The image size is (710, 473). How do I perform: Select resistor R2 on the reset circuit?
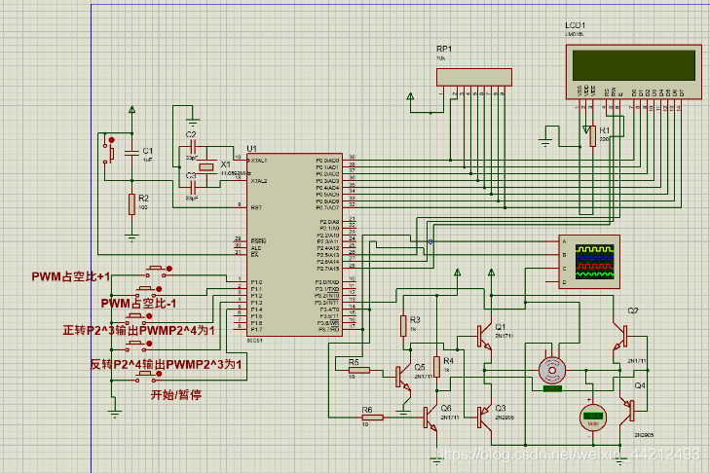tap(131, 204)
